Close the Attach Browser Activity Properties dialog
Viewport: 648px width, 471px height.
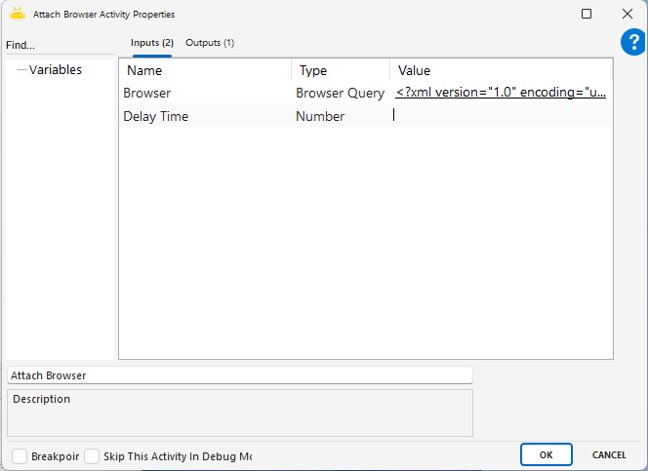click(x=628, y=15)
